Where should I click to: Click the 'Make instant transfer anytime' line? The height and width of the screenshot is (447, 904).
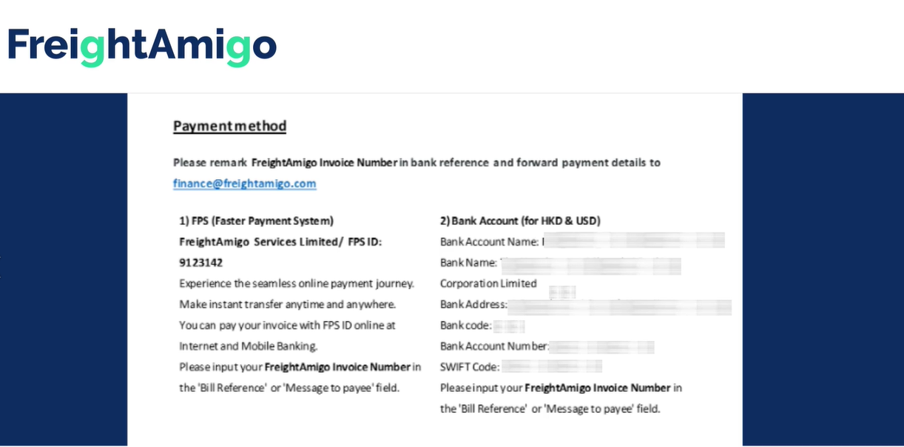289,304
